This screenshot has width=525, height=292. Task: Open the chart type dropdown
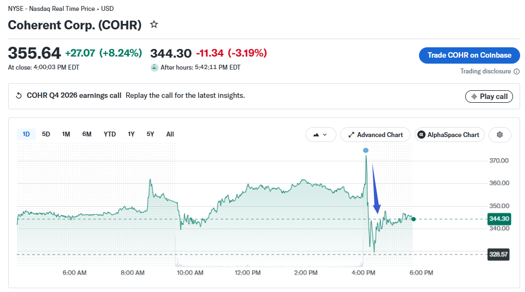point(321,135)
